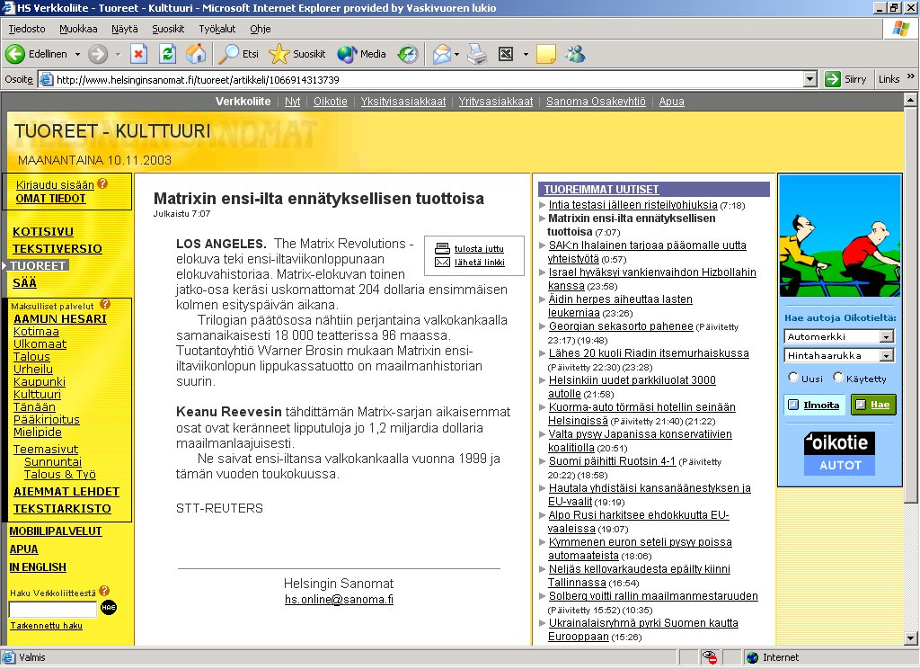Open the SÄÄ sidebar link

tap(24, 282)
